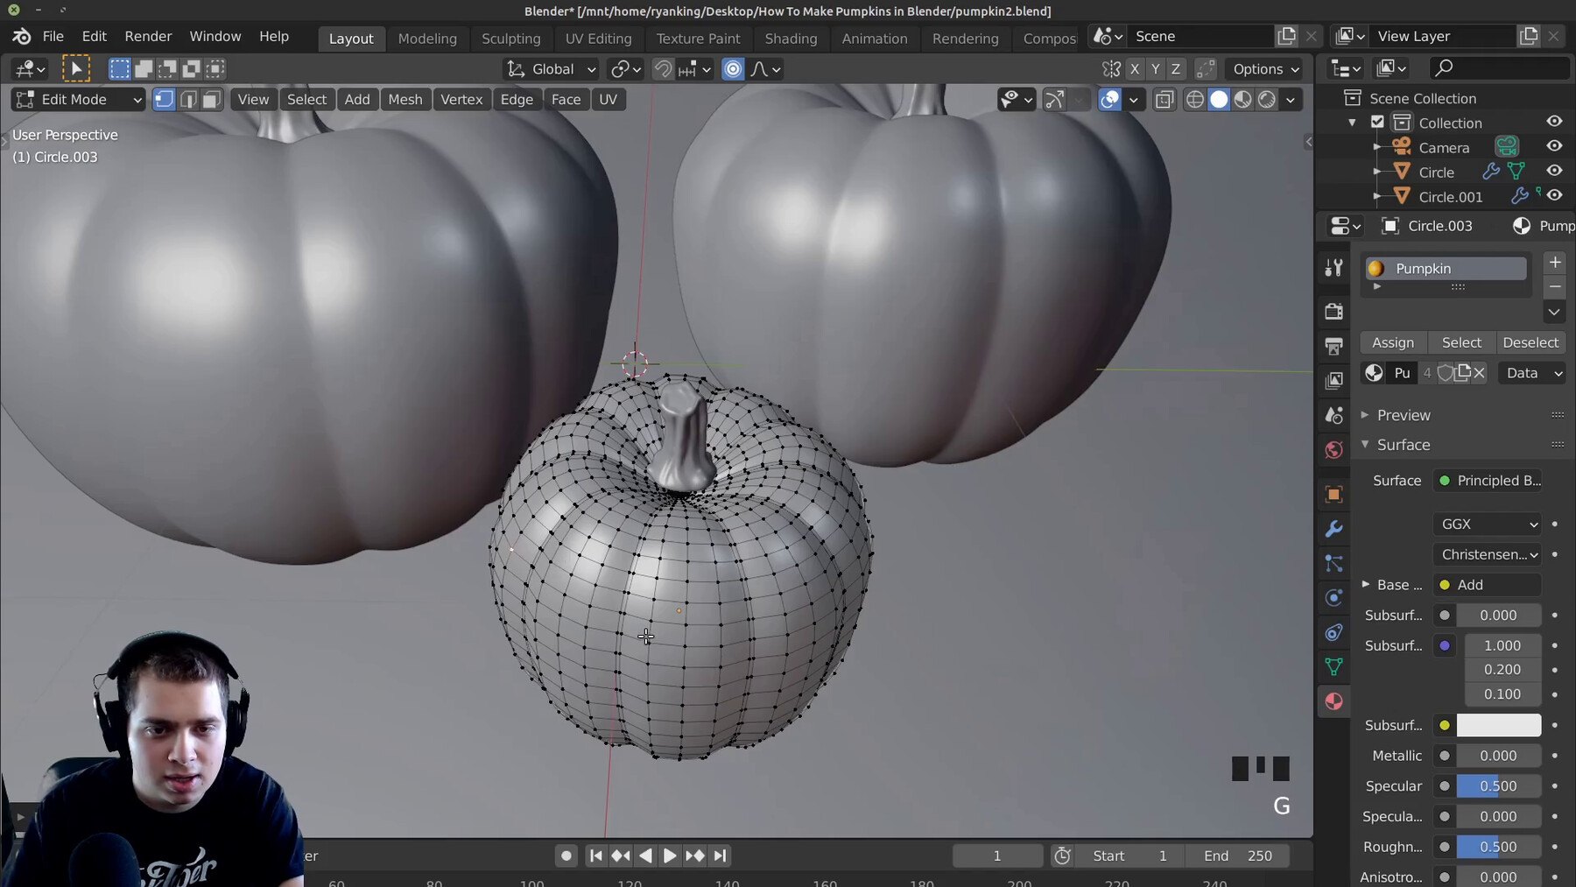Open the Transform Orientation Global dropdown

551,69
